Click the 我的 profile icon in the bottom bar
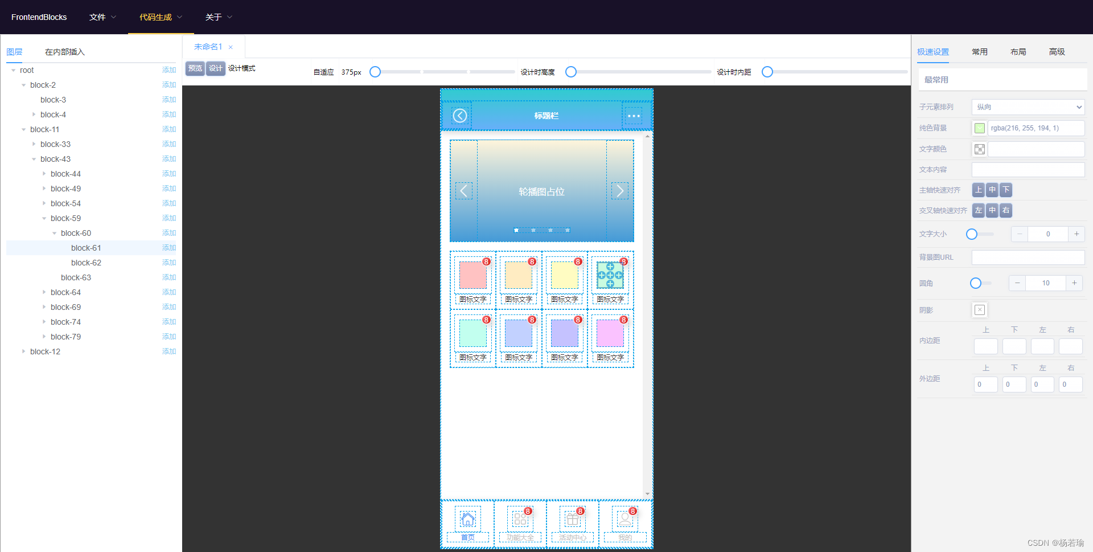This screenshot has width=1093, height=552. click(x=625, y=518)
